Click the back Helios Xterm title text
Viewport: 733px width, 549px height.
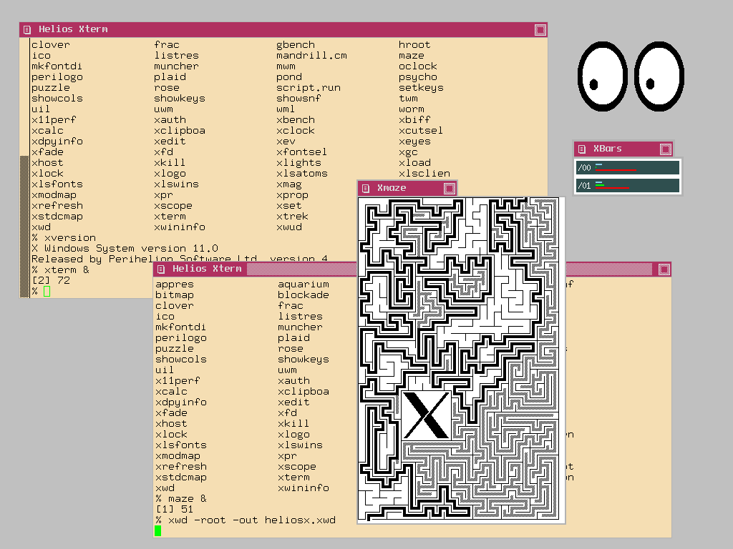click(x=73, y=29)
